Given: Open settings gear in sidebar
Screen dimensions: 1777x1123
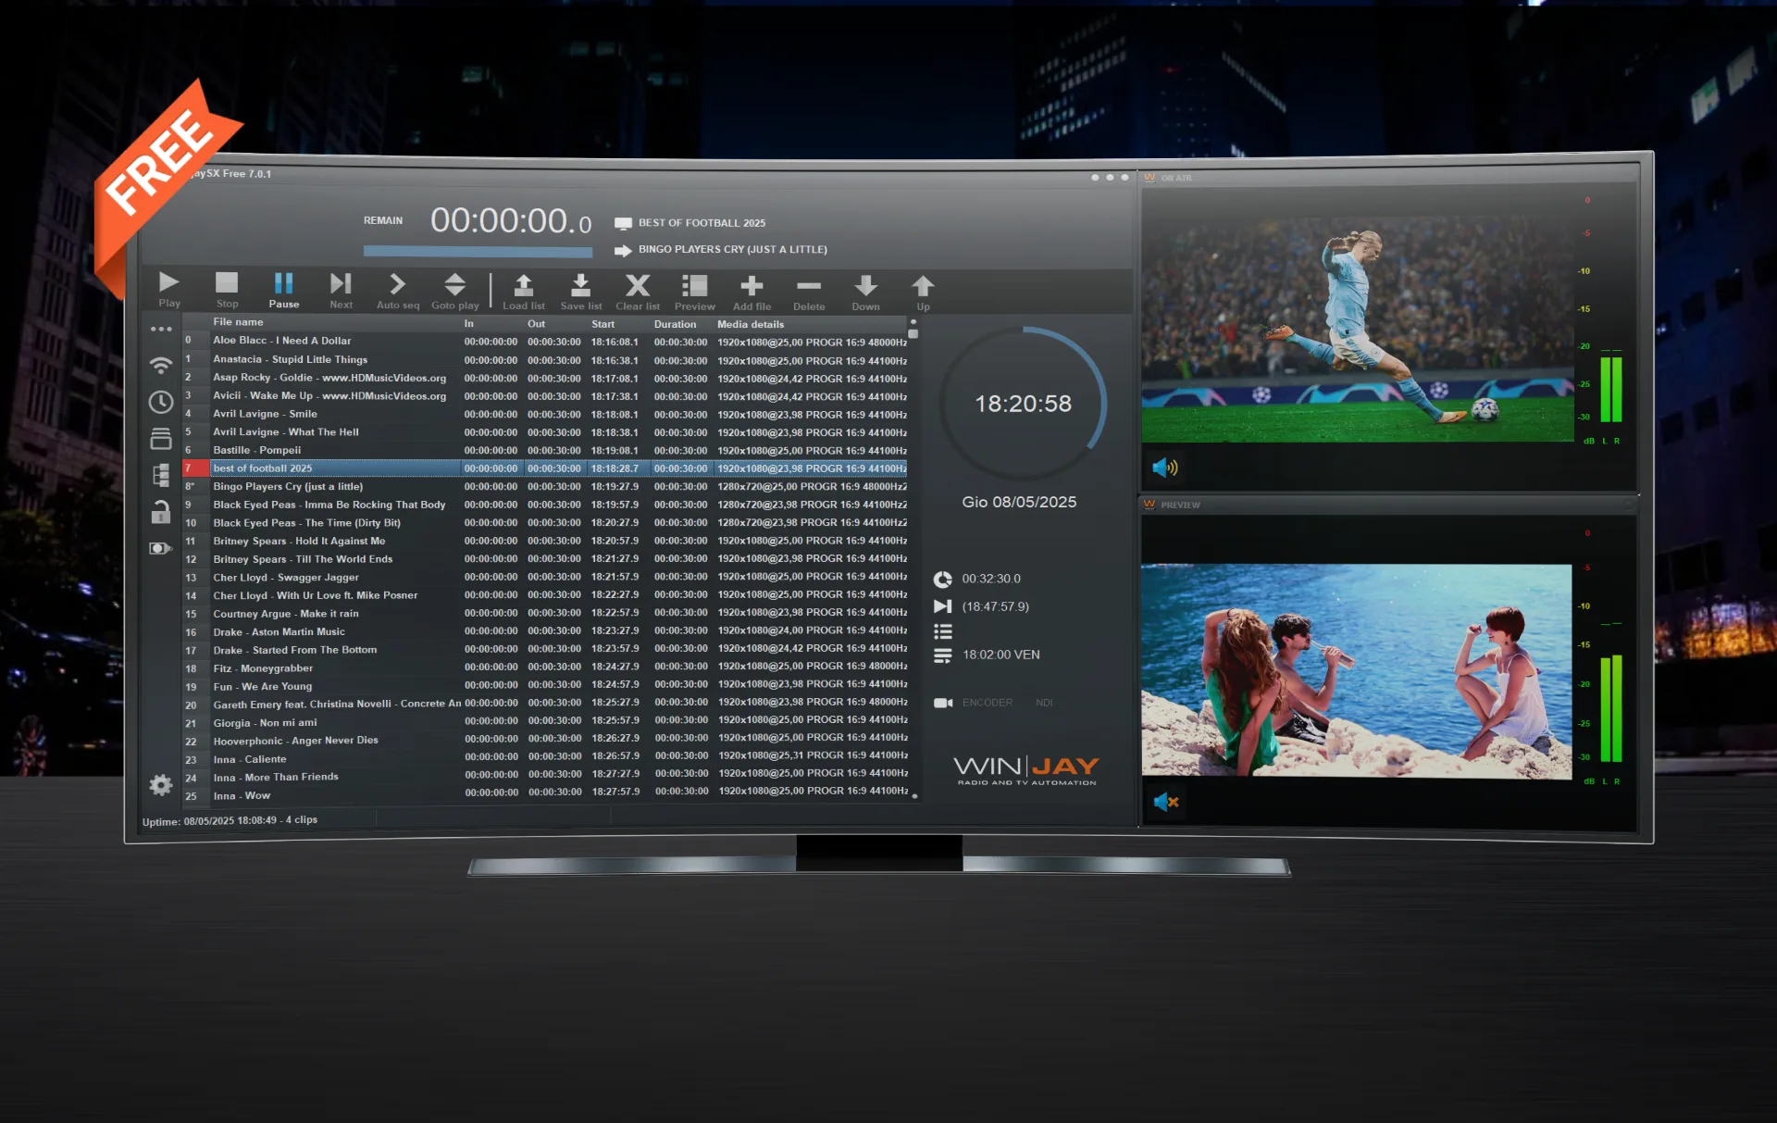Looking at the screenshot, I should click(161, 785).
